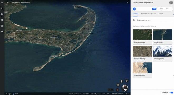Click the Search the planet field
The image size is (174, 95).
[x=152, y=20]
